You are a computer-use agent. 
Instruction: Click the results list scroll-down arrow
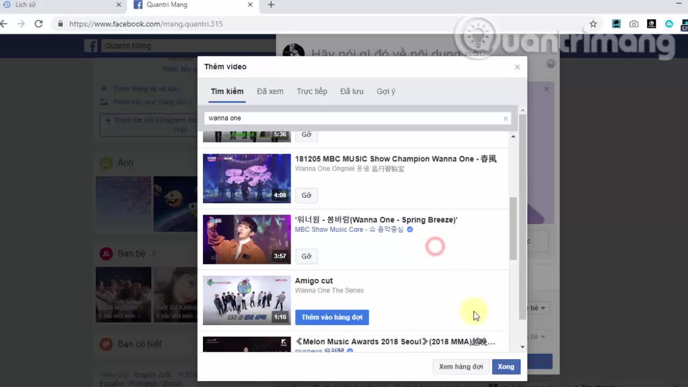tap(522, 347)
